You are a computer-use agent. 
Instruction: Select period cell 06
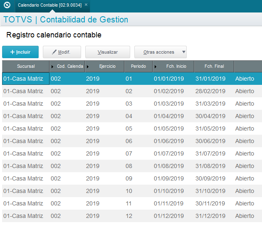pyautogui.click(x=129, y=141)
